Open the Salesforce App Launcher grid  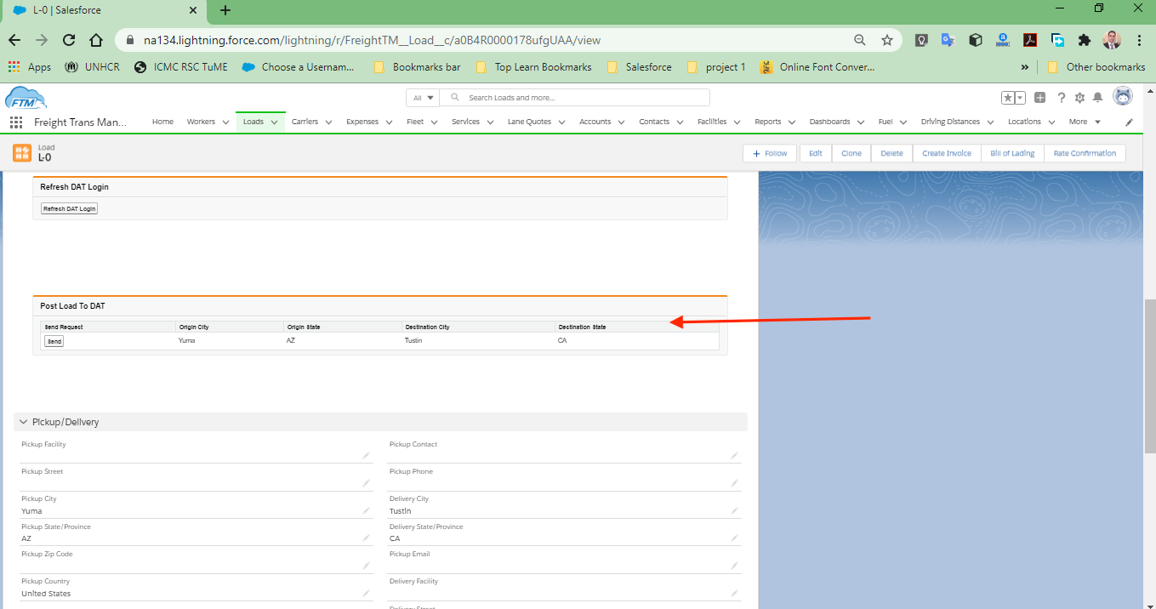16,122
